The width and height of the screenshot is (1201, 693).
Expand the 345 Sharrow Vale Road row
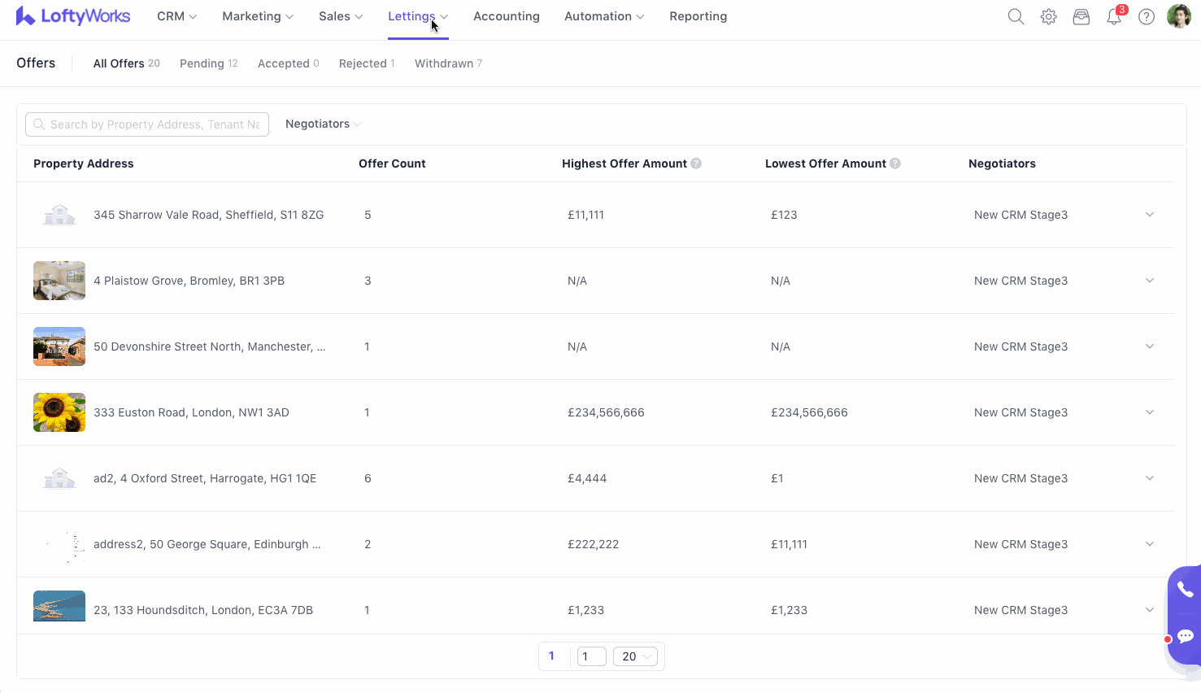pyautogui.click(x=1150, y=215)
